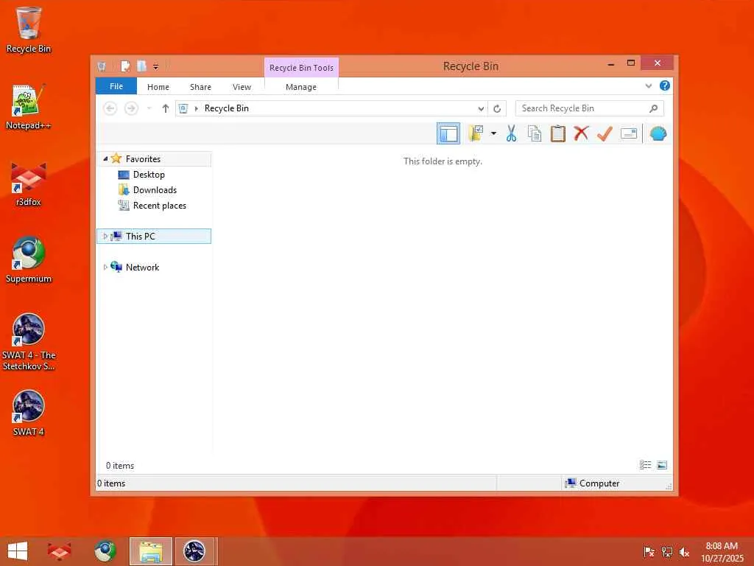The height and width of the screenshot is (566, 754).
Task: Click the blue shell icon in toolbar
Action: click(658, 133)
